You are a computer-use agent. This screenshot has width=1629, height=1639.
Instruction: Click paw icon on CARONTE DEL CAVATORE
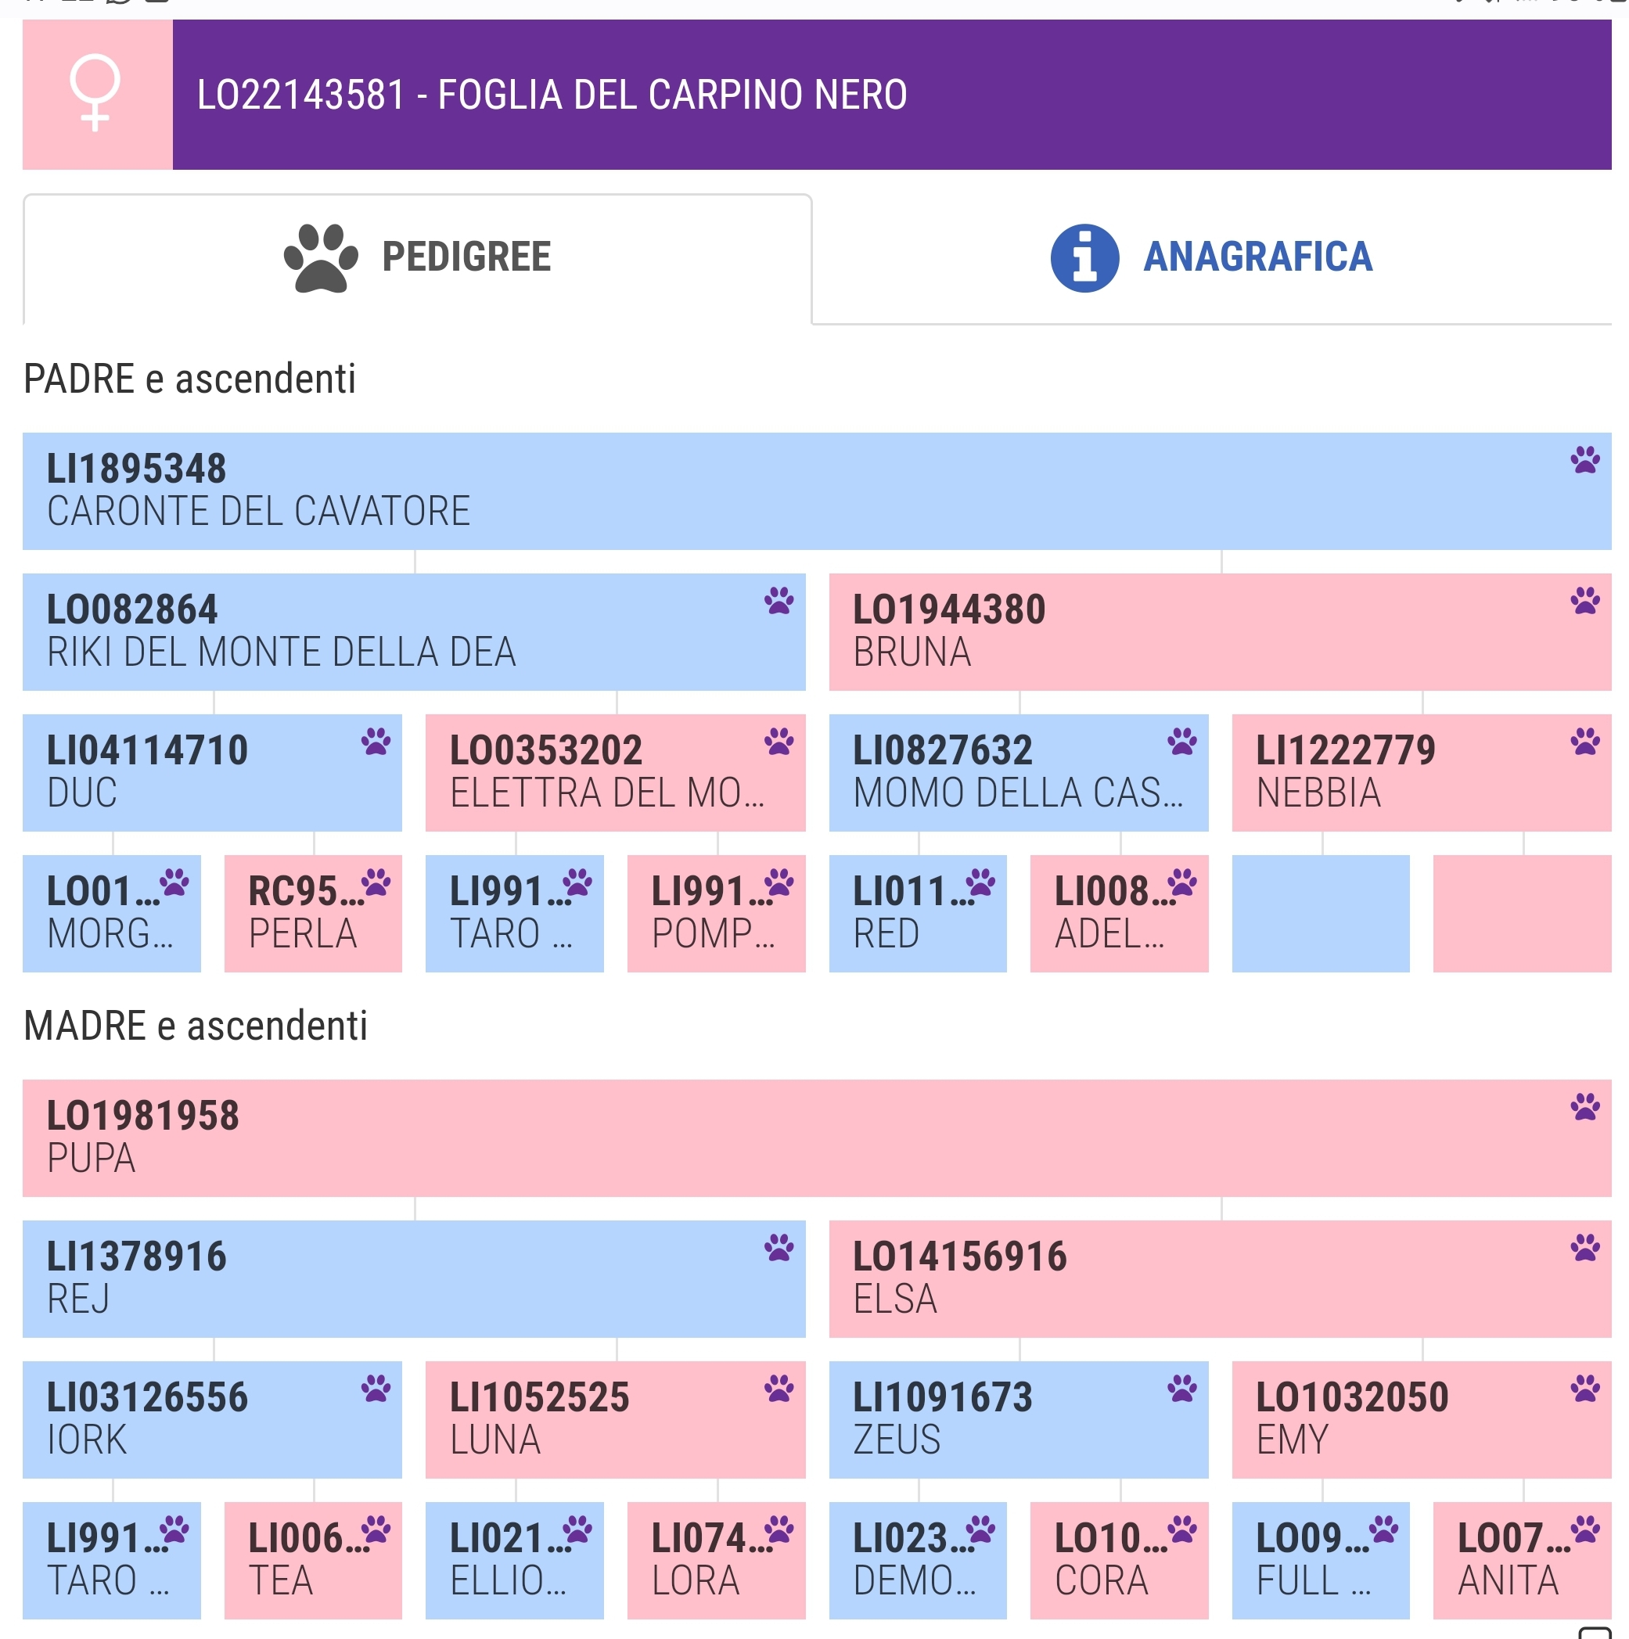click(x=1584, y=460)
